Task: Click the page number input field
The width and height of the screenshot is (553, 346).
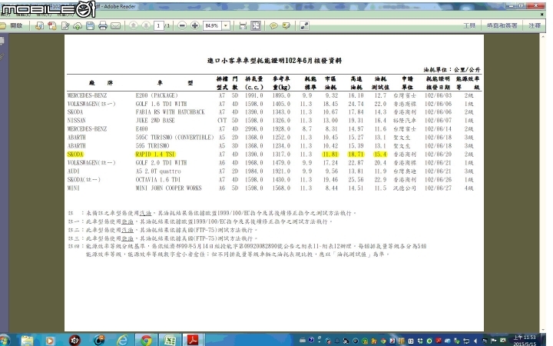Action: point(159,25)
